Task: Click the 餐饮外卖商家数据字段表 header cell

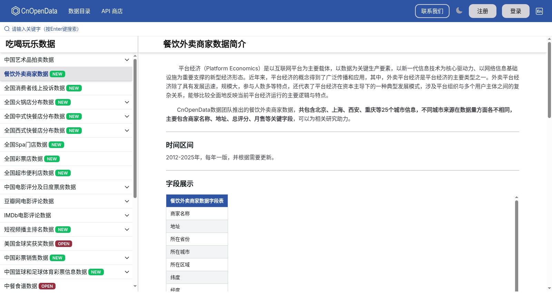Action: pos(197,201)
